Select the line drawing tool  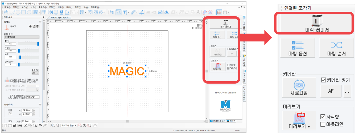point(12,12)
